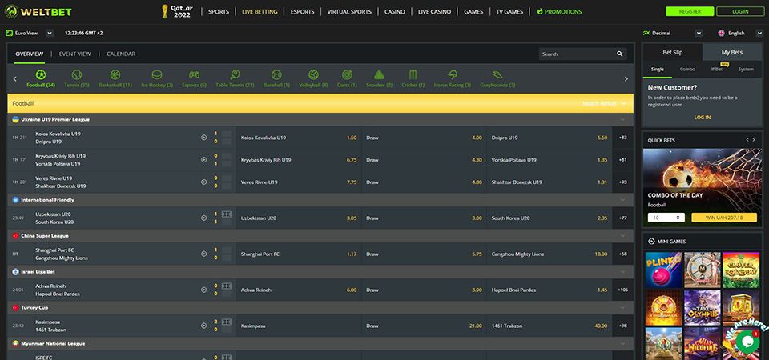Select the Table Tennis sport icon
Image resolution: width=769 pixels, height=360 pixels.
pos(235,75)
